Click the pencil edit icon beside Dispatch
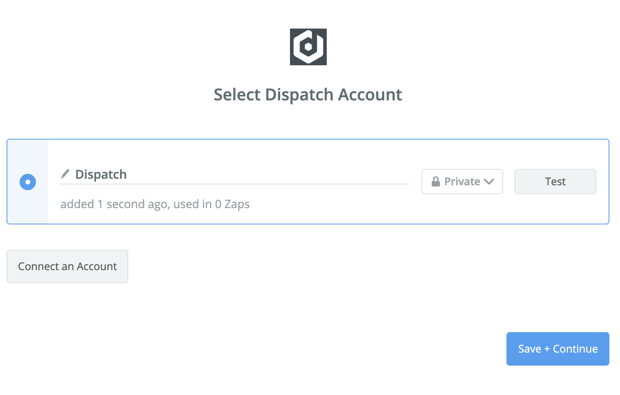This screenshot has height=395, width=620. pyautogui.click(x=65, y=174)
